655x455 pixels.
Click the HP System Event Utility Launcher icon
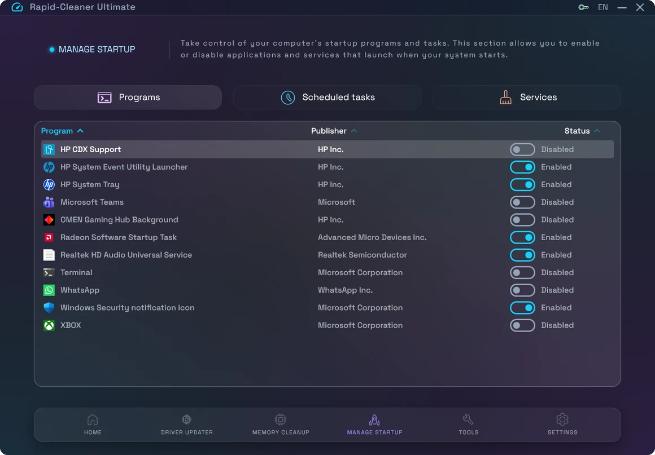[49, 167]
